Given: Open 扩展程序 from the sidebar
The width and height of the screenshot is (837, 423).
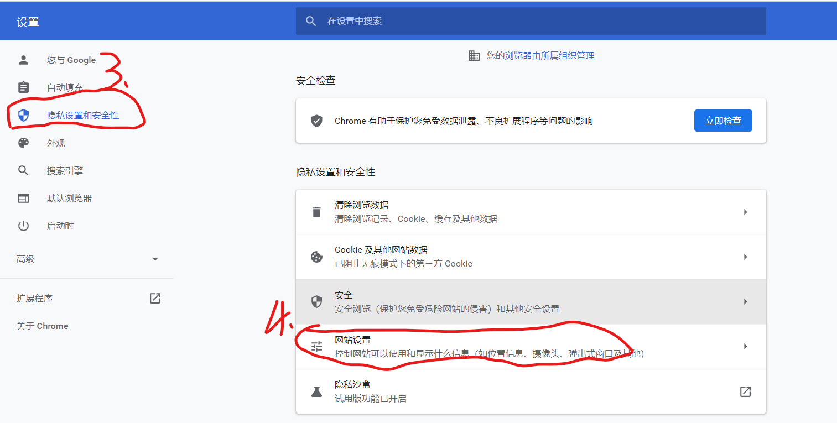Looking at the screenshot, I should [x=34, y=298].
